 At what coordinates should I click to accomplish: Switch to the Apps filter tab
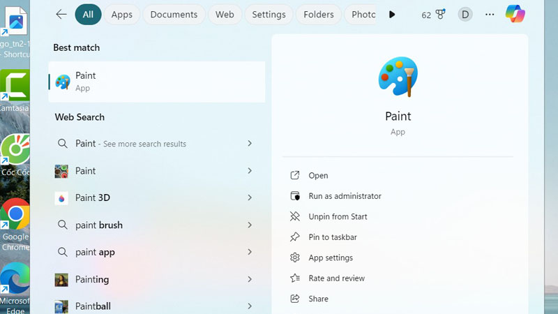pyautogui.click(x=121, y=14)
